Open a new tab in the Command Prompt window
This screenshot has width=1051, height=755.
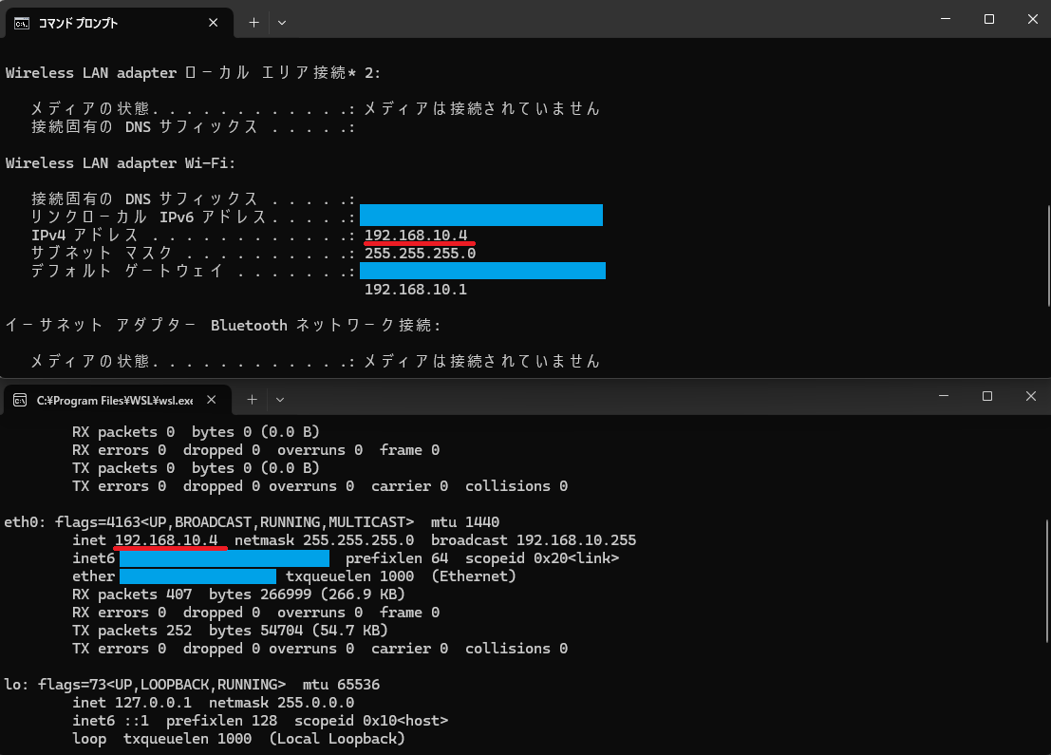coord(253,22)
